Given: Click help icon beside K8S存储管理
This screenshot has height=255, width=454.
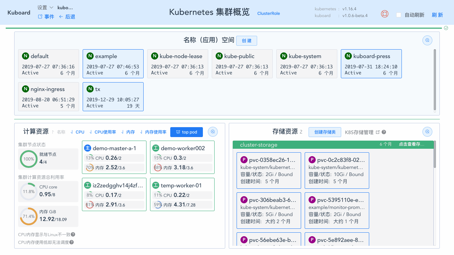Looking at the screenshot, I should pos(384,132).
